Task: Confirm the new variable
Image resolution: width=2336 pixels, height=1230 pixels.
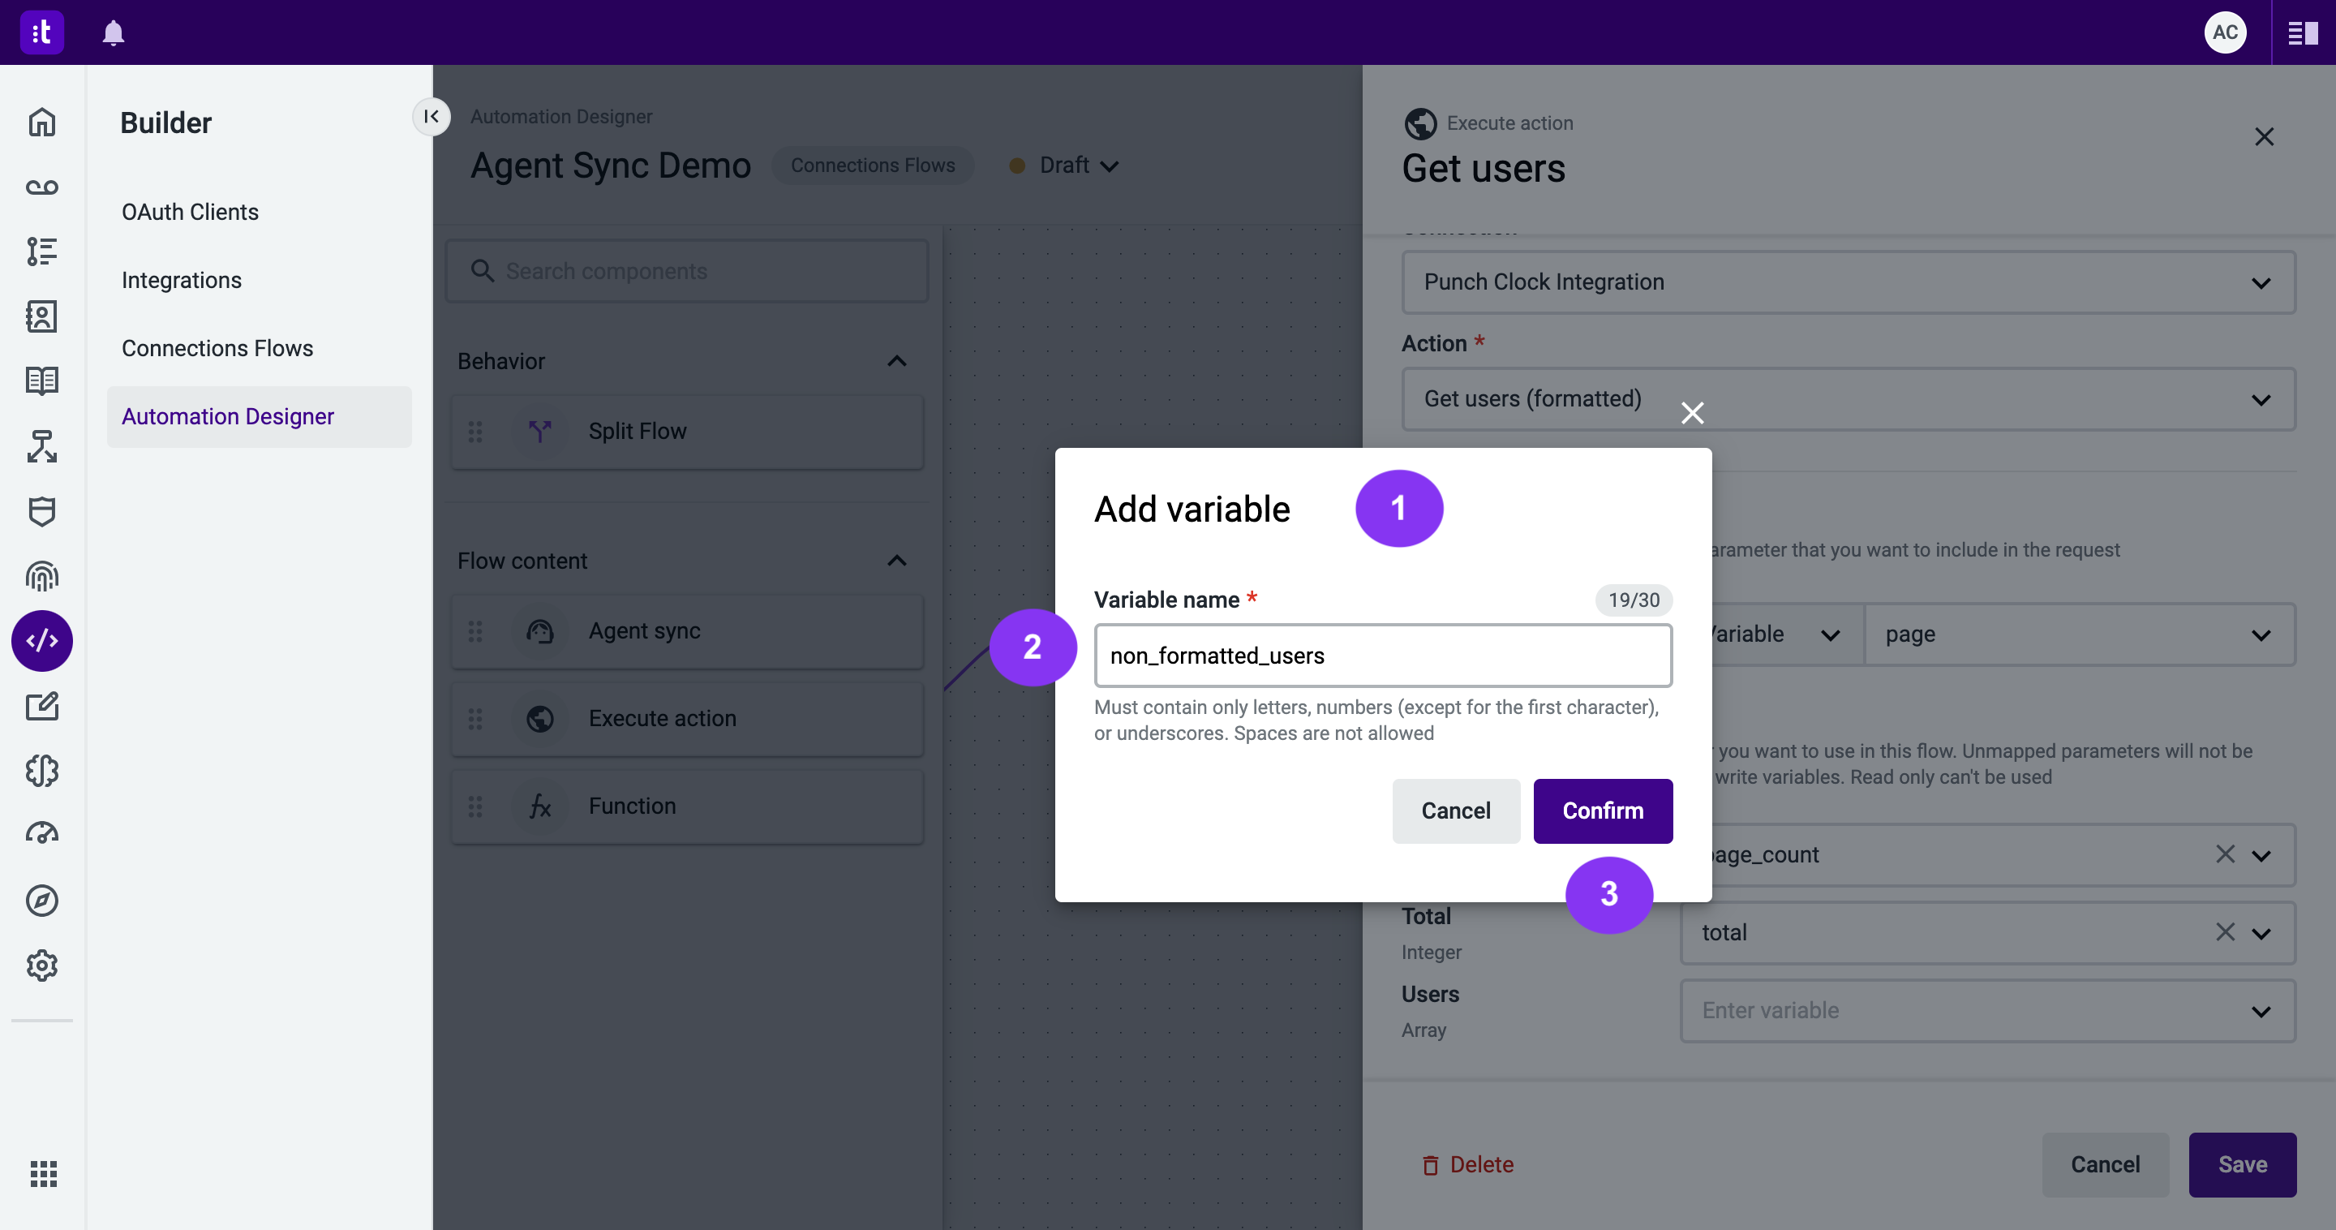Action: click(1603, 811)
